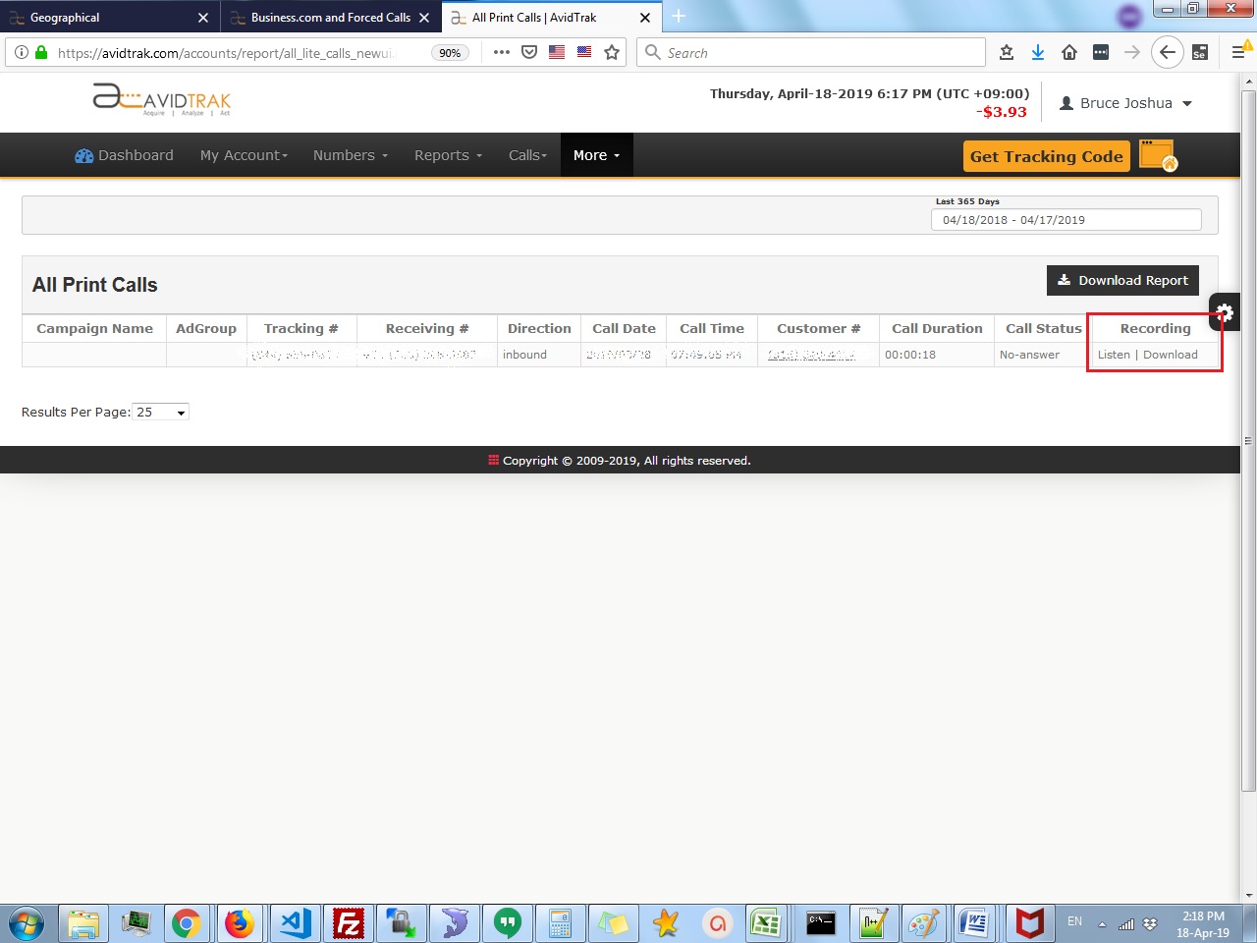Bookmark this page with the star
This screenshot has width=1257, height=943.
point(612,53)
